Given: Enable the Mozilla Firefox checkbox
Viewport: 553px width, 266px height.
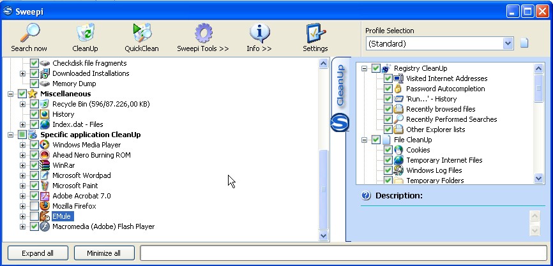Looking at the screenshot, I should 34,206.
